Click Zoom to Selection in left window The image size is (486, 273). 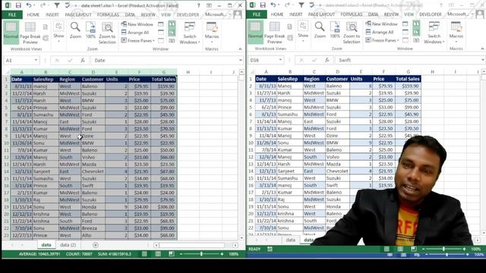click(x=107, y=33)
